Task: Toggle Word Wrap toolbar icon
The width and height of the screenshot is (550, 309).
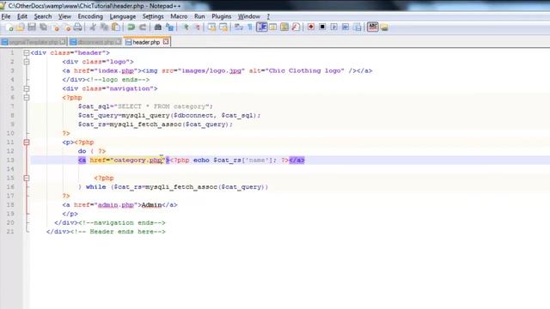Action: pyautogui.click(x=239, y=27)
